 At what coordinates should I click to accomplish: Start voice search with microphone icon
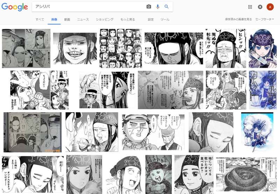click(x=158, y=7)
